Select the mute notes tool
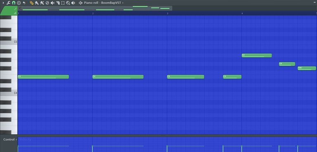 click(52, 3)
